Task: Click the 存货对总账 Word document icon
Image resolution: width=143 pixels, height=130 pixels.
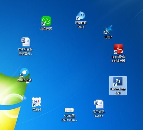Action: 25,42
